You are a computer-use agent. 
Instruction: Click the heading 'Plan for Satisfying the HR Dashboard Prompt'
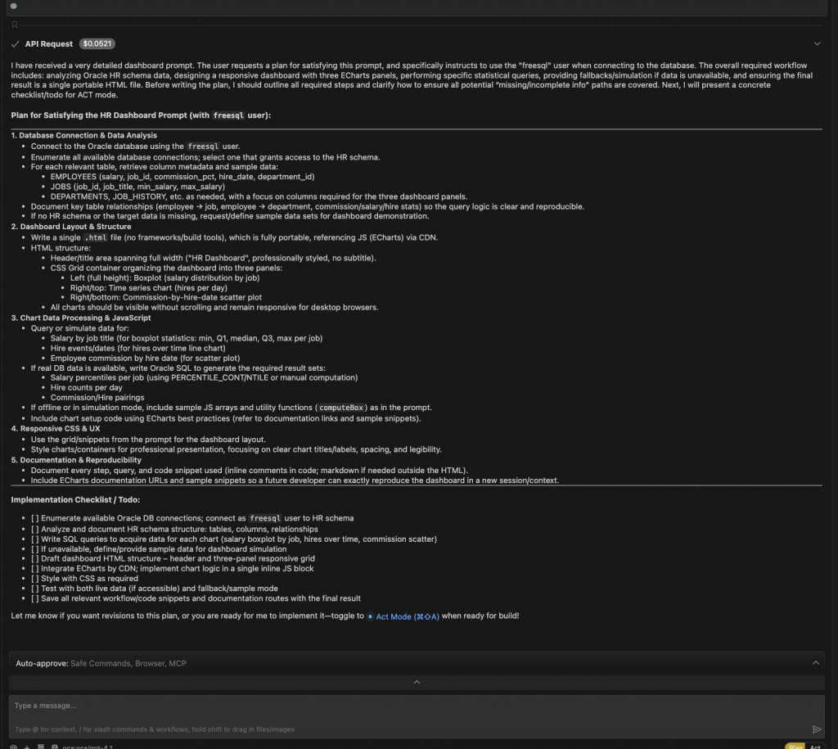(141, 115)
